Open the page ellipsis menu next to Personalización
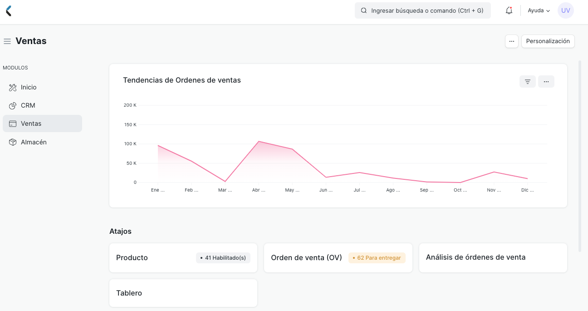Screen dimensions: 588x311 (512, 41)
